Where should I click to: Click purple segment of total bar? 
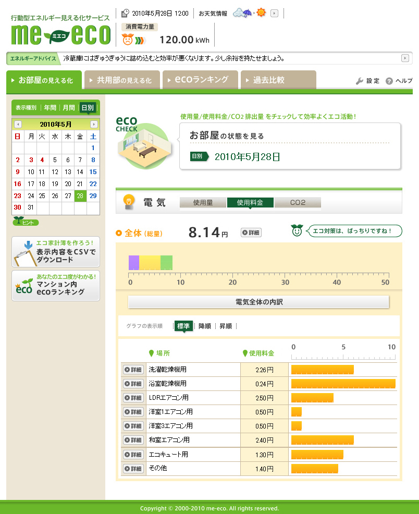click(134, 263)
